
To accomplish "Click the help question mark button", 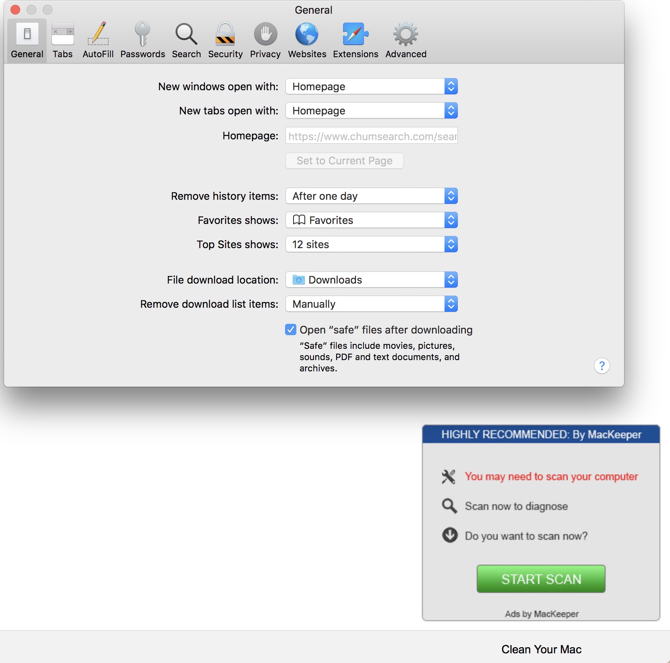I will pyautogui.click(x=602, y=366).
